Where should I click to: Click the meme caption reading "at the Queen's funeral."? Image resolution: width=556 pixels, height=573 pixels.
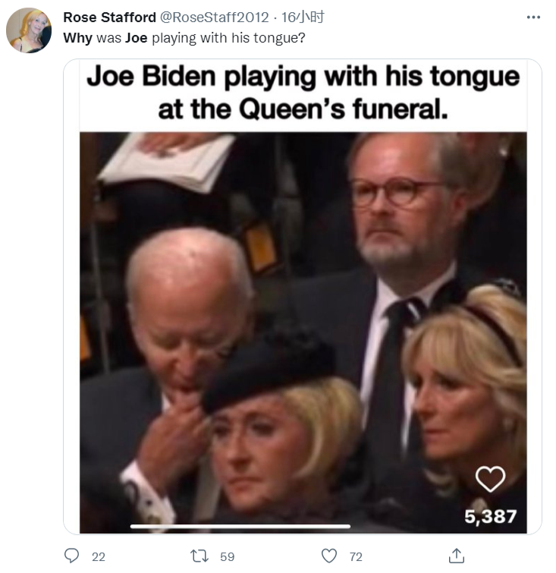[303, 109]
